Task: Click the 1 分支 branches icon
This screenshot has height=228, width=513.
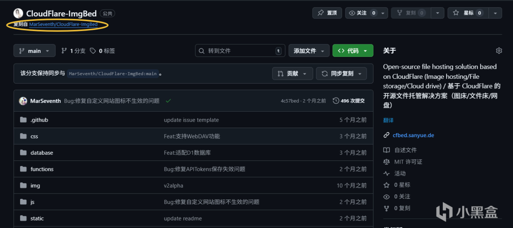Action: (x=64, y=51)
